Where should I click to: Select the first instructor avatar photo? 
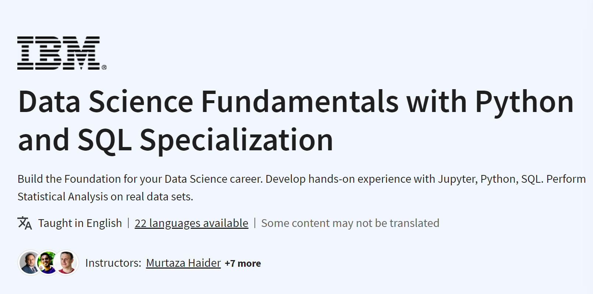pyautogui.click(x=30, y=263)
